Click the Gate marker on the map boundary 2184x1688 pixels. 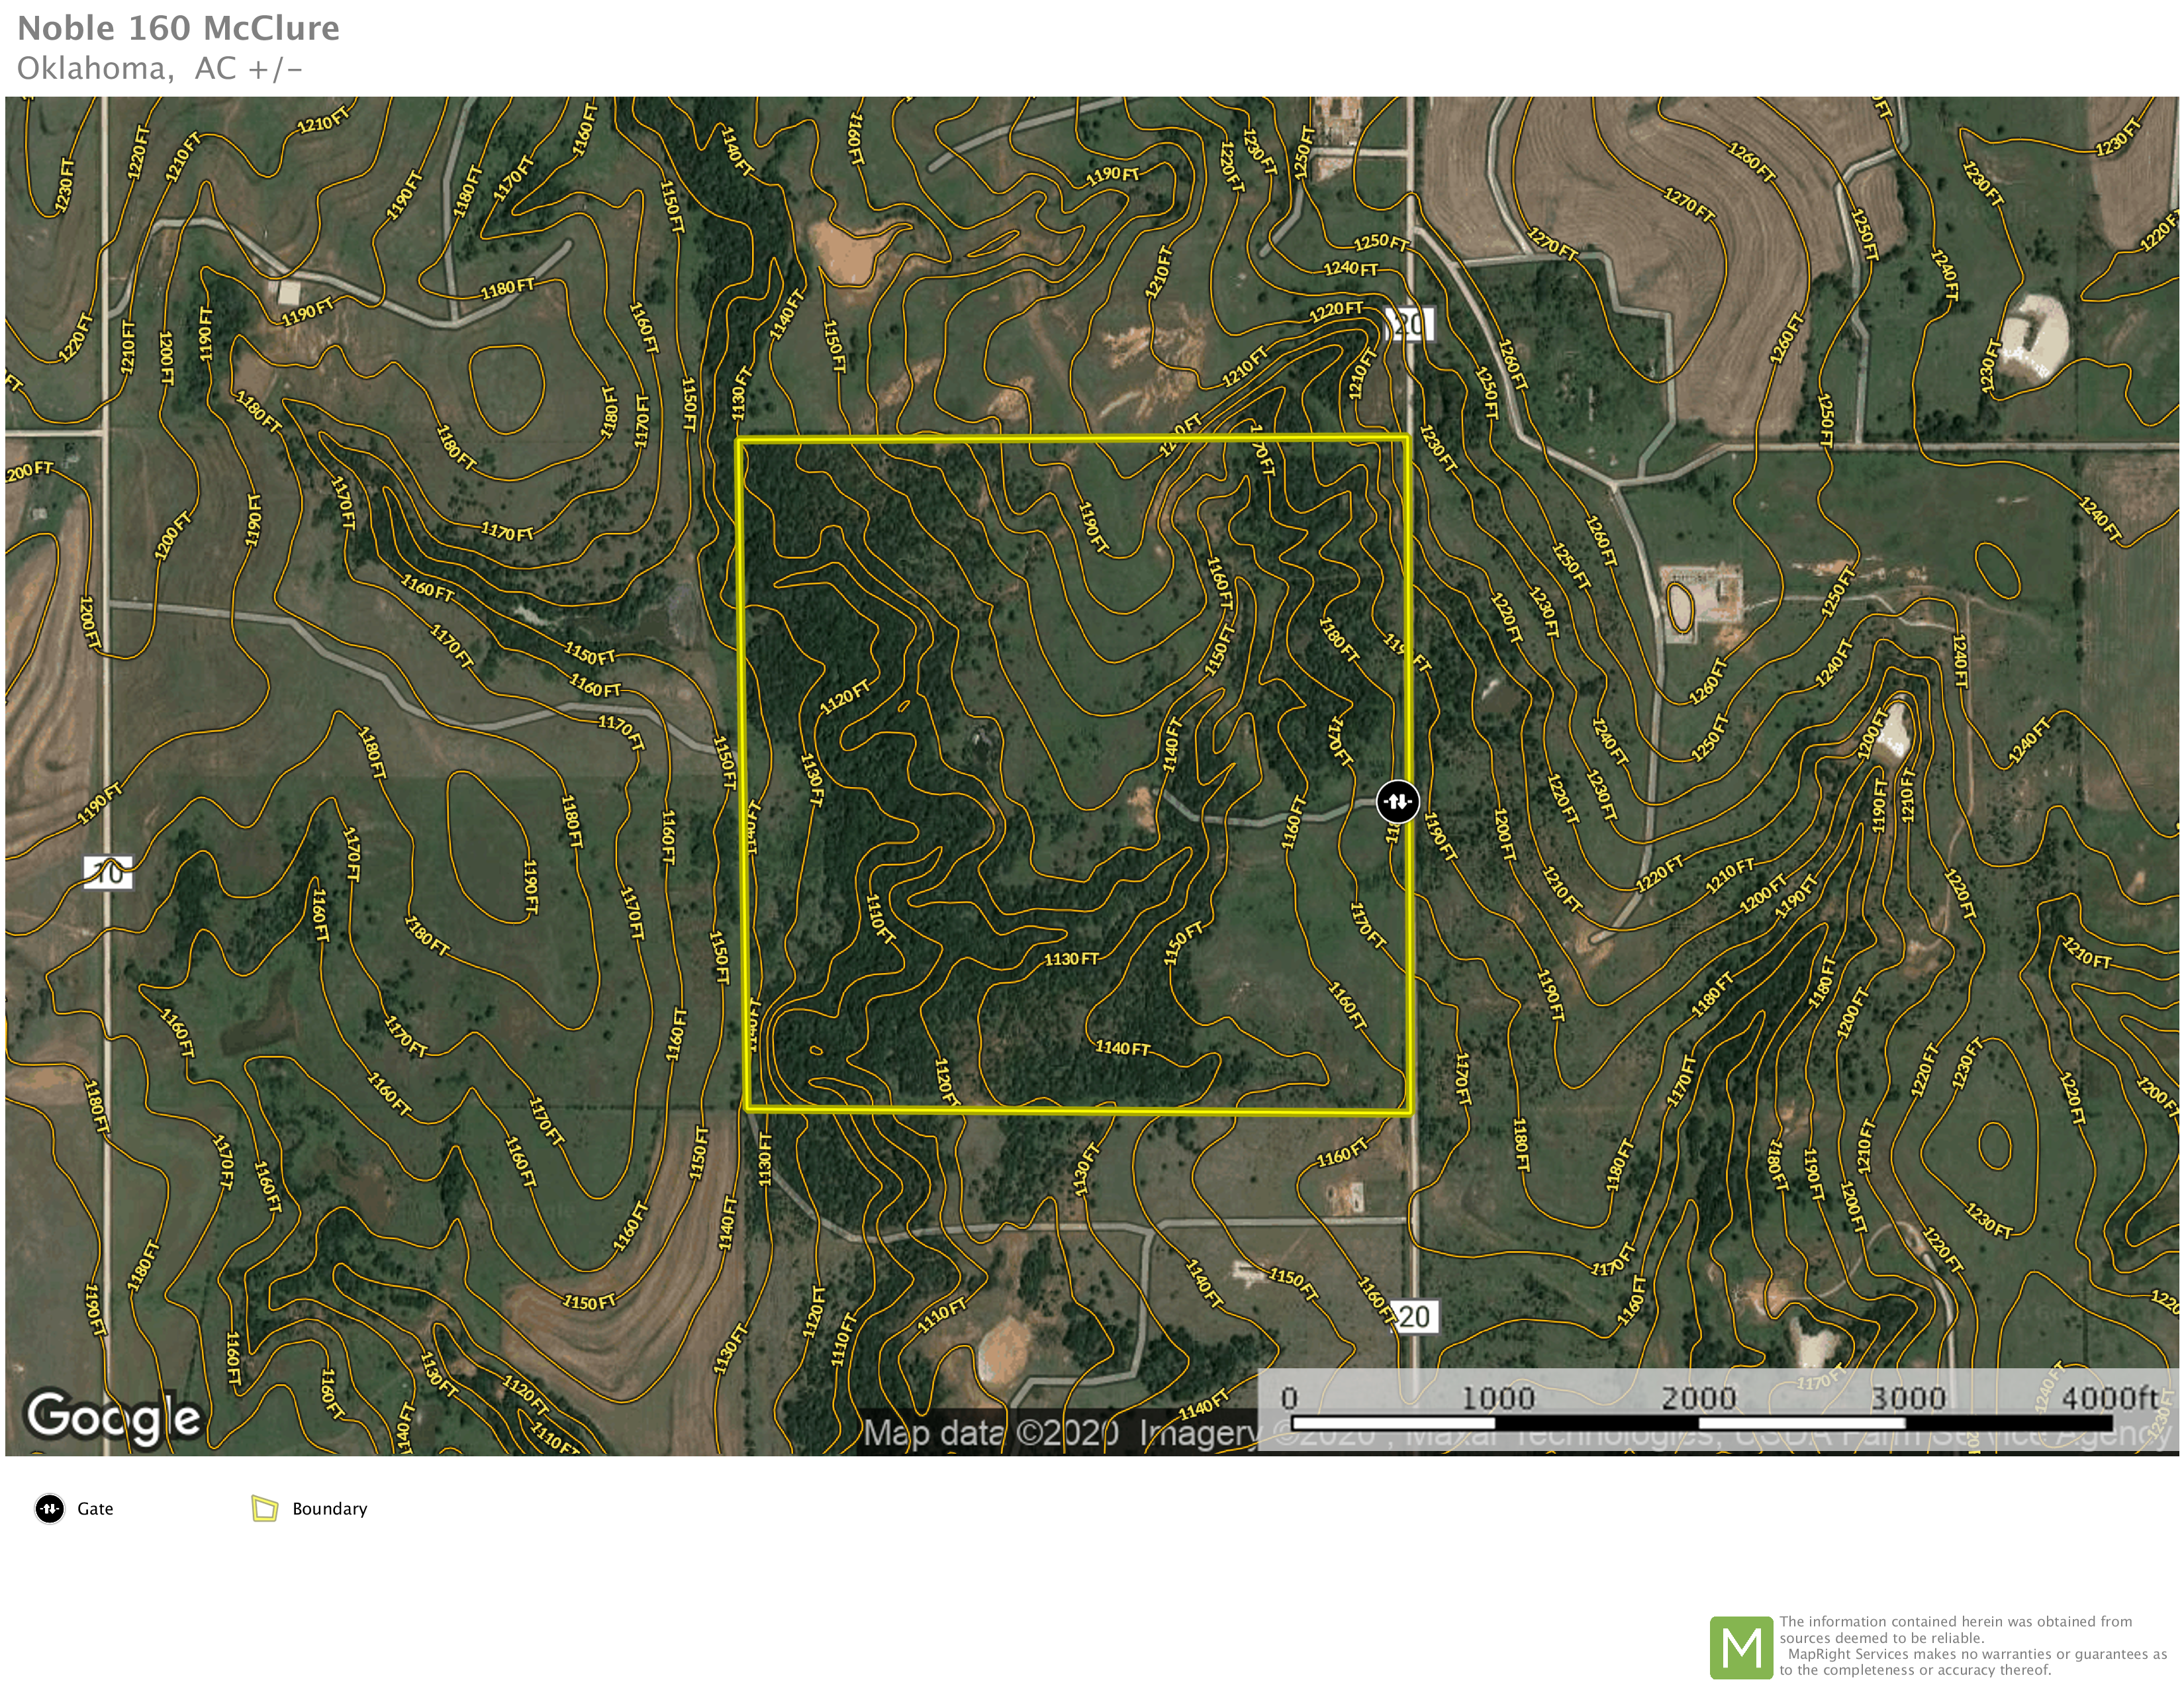(1397, 802)
